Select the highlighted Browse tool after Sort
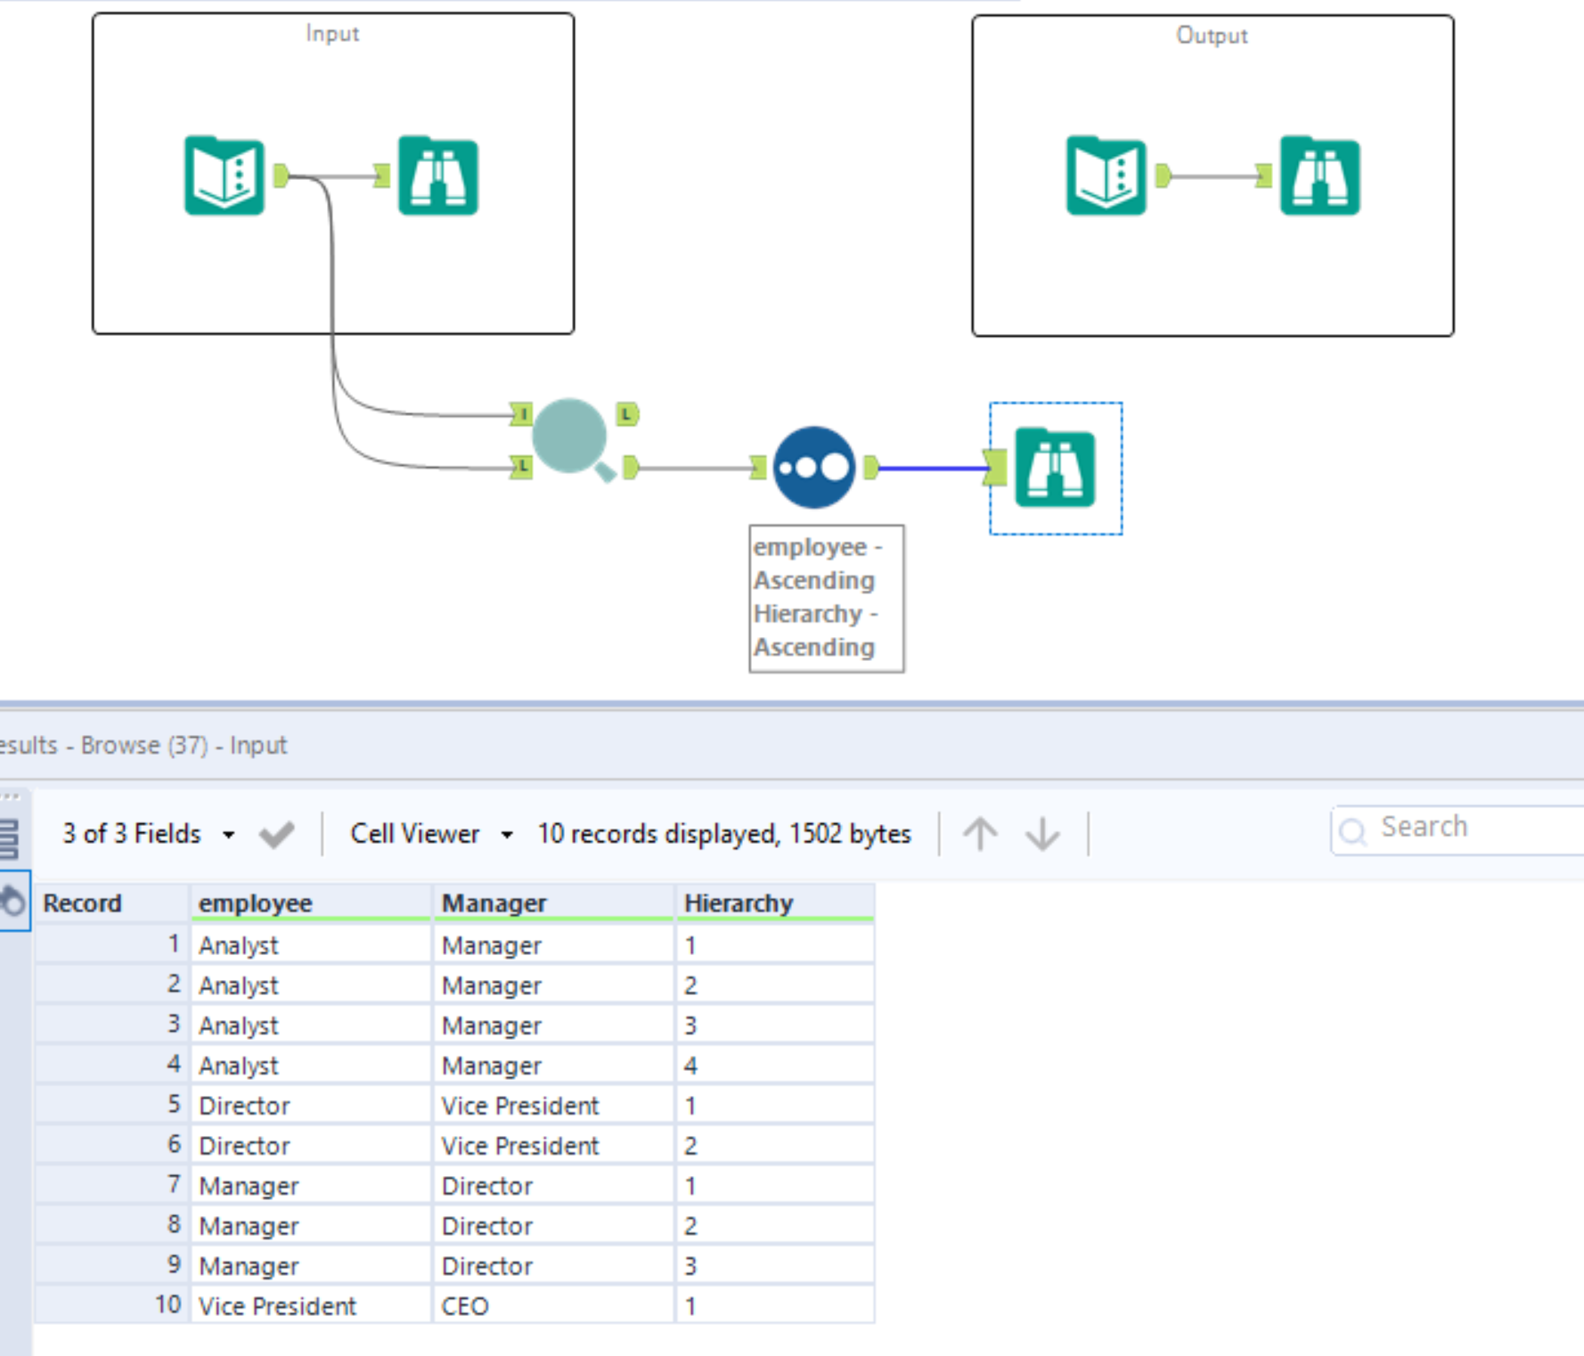Viewport: 1584px width, 1356px height. [1056, 468]
